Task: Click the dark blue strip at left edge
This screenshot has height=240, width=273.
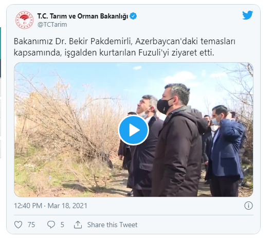Action: point(1,68)
